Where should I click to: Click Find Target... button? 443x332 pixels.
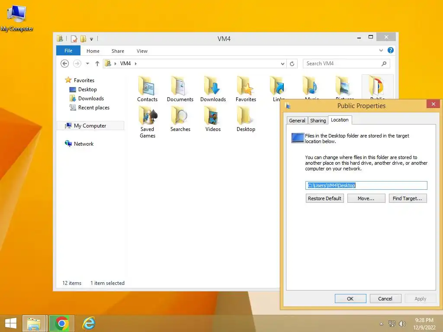tap(408, 198)
